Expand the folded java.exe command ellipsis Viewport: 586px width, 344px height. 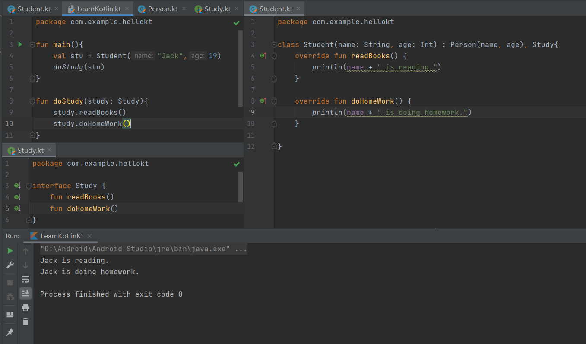(241, 249)
